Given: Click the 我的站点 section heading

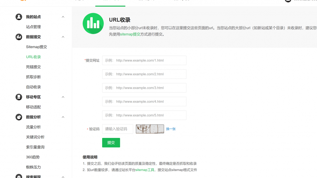Looking at the screenshot, I should pos(33,17).
